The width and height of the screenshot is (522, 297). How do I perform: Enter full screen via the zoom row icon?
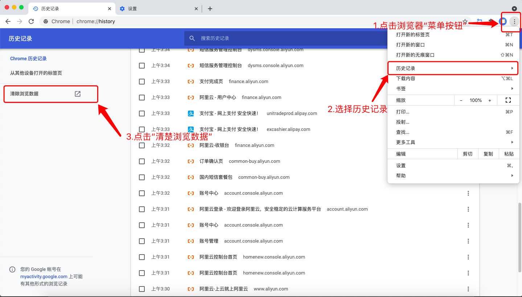click(x=508, y=100)
